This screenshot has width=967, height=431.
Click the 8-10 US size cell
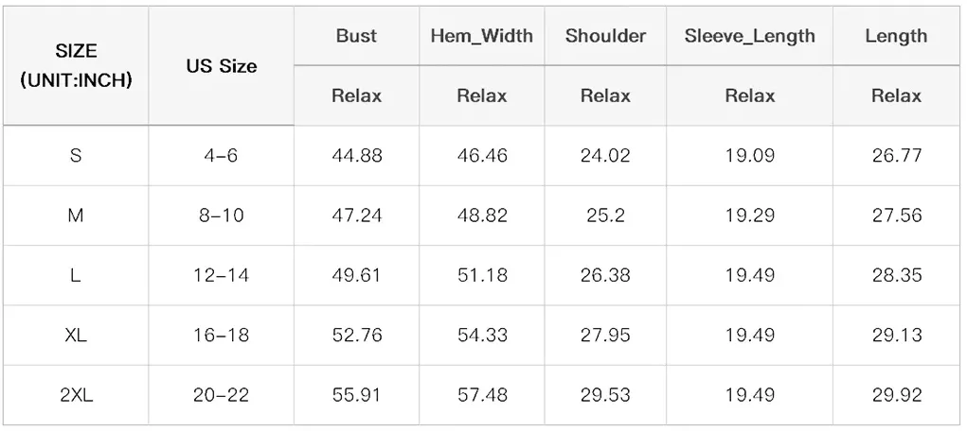pos(221,215)
